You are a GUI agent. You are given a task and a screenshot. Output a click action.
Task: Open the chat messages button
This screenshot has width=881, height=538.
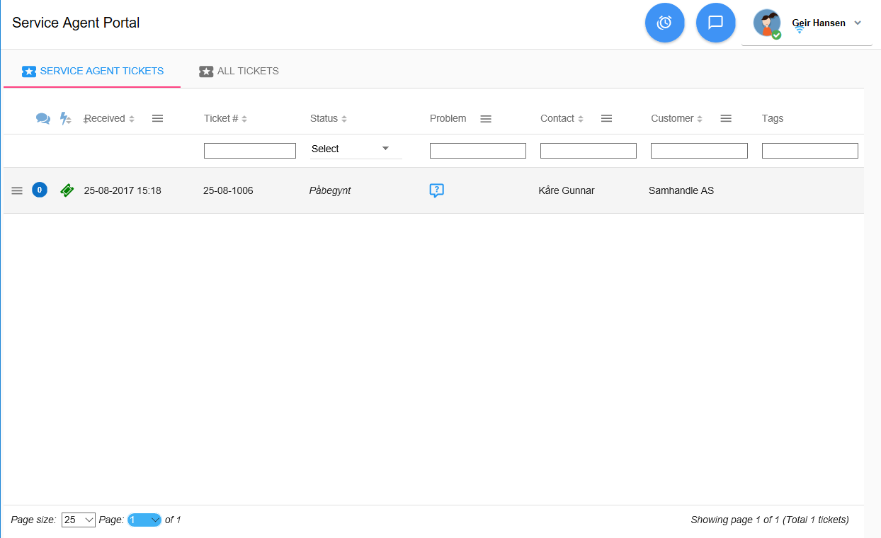tap(715, 23)
